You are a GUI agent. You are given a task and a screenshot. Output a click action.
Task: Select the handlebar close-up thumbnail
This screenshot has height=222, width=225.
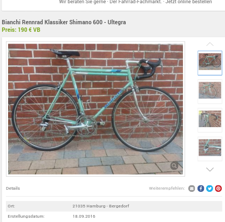pyautogui.click(x=210, y=120)
